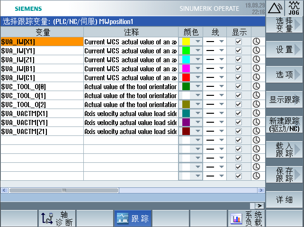Toggle the display checkbox for $VA_IW[Z1]
304x227 pixels.
(239, 59)
